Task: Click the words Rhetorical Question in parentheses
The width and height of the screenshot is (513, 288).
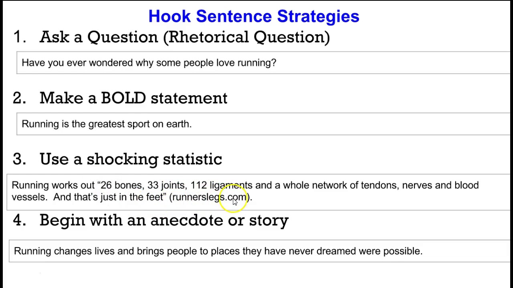Action: click(x=246, y=37)
